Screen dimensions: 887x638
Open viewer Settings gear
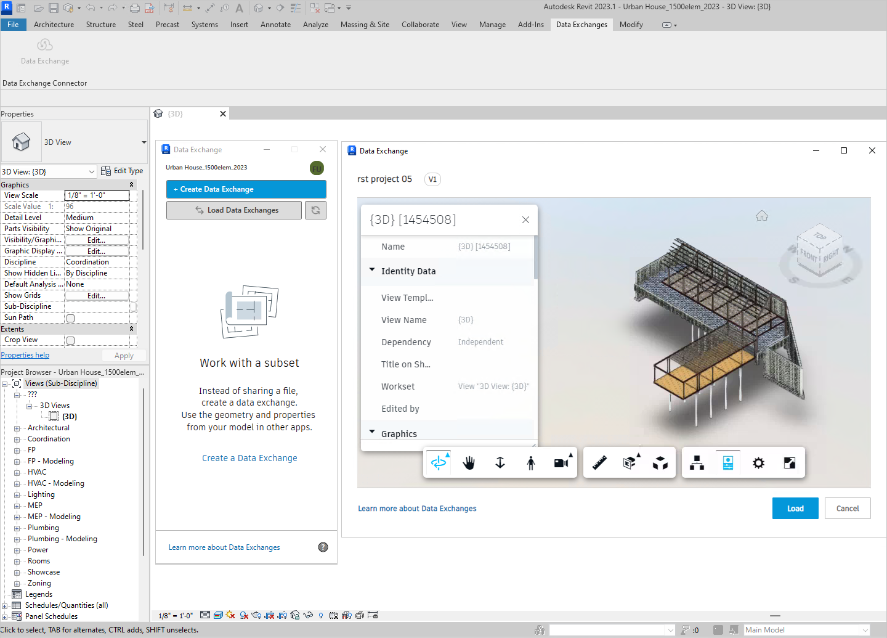(758, 462)
